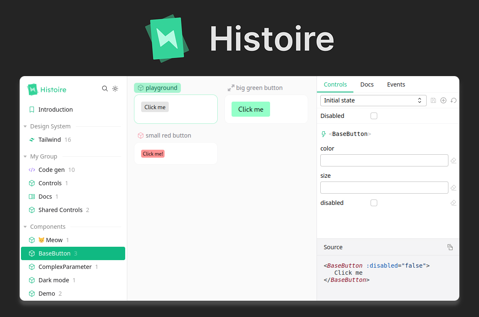Click the Dark mode story cube icon
This screenshot has width=479, height=317.
click(x=32, y=280)
